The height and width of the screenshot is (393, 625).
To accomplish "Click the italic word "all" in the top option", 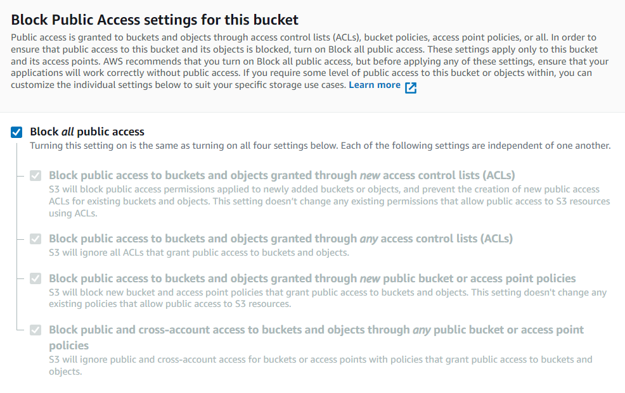I will pos(68,132).
